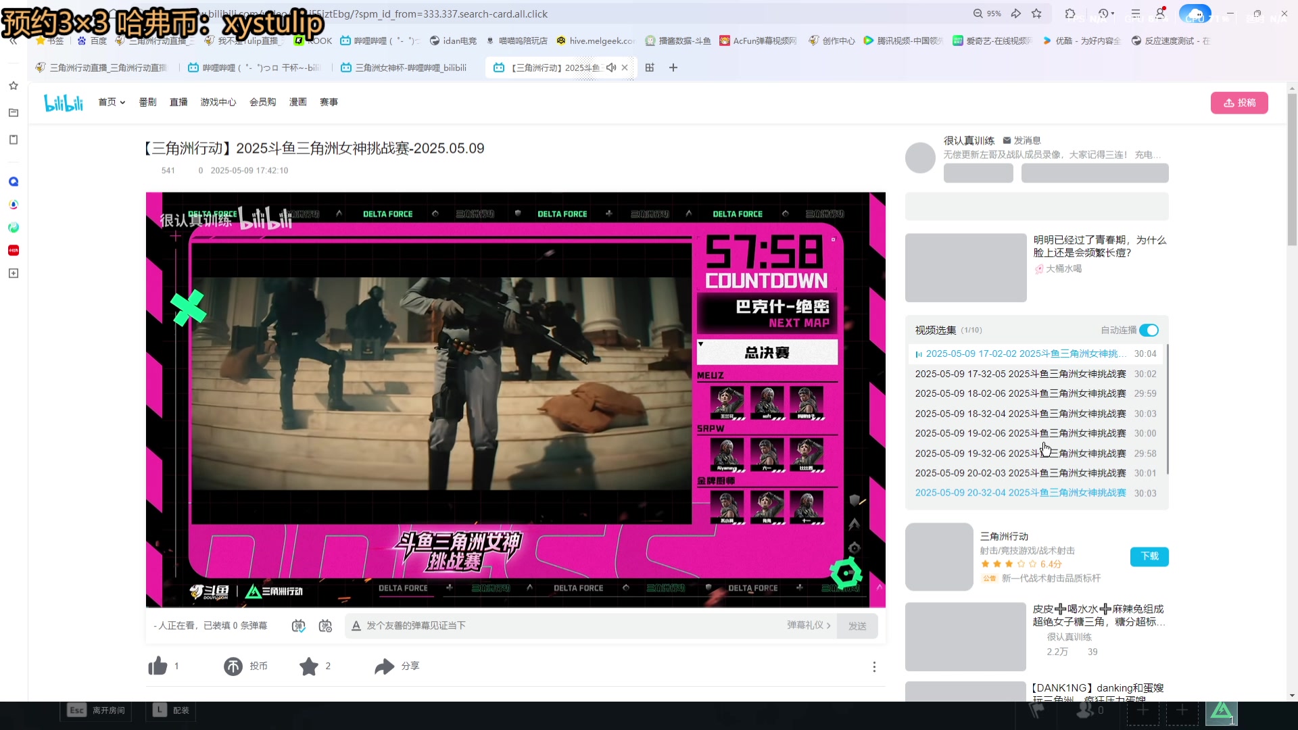
Task: Open the 创作中心 bookmark
Action: pyautogui.click(x=832, y=41)
